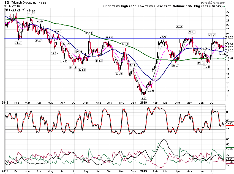Click the green up-arrow after the Chg value
Viewport: 234px width, 174px height.
pyautogui.click(x=224, y=6)
